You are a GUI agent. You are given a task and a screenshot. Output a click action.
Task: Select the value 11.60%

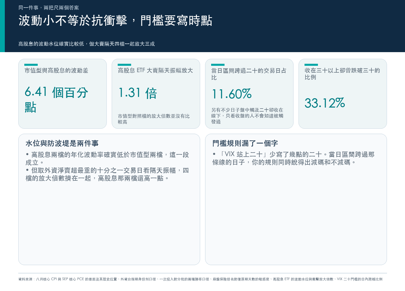pos(232,94)
